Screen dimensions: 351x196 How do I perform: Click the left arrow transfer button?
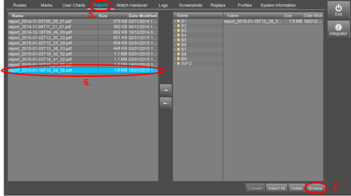[165, 103]
